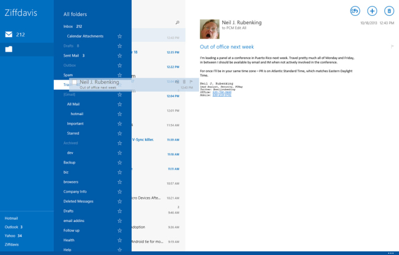
Task: Click the search magnifier icon
Action: point(177,22)
